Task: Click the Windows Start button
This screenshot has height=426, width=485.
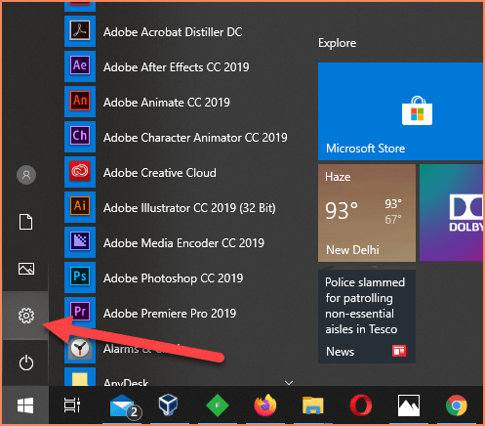Action: coord(25,405)
